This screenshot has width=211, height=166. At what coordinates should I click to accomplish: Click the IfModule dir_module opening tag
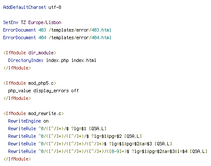point(30,53)
